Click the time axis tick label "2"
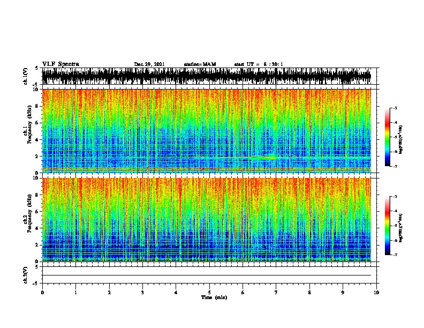Screen dimensions: 424x328 point(109,292)
